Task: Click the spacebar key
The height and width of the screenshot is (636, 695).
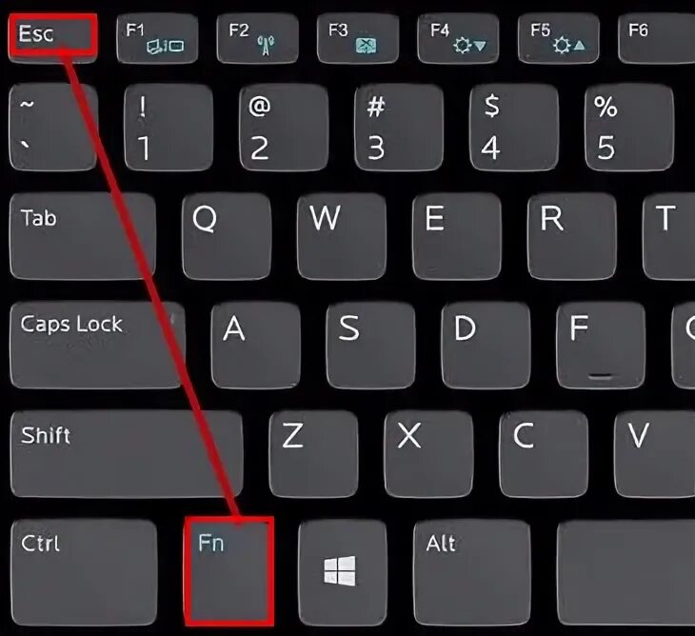Action: [625, 572]
